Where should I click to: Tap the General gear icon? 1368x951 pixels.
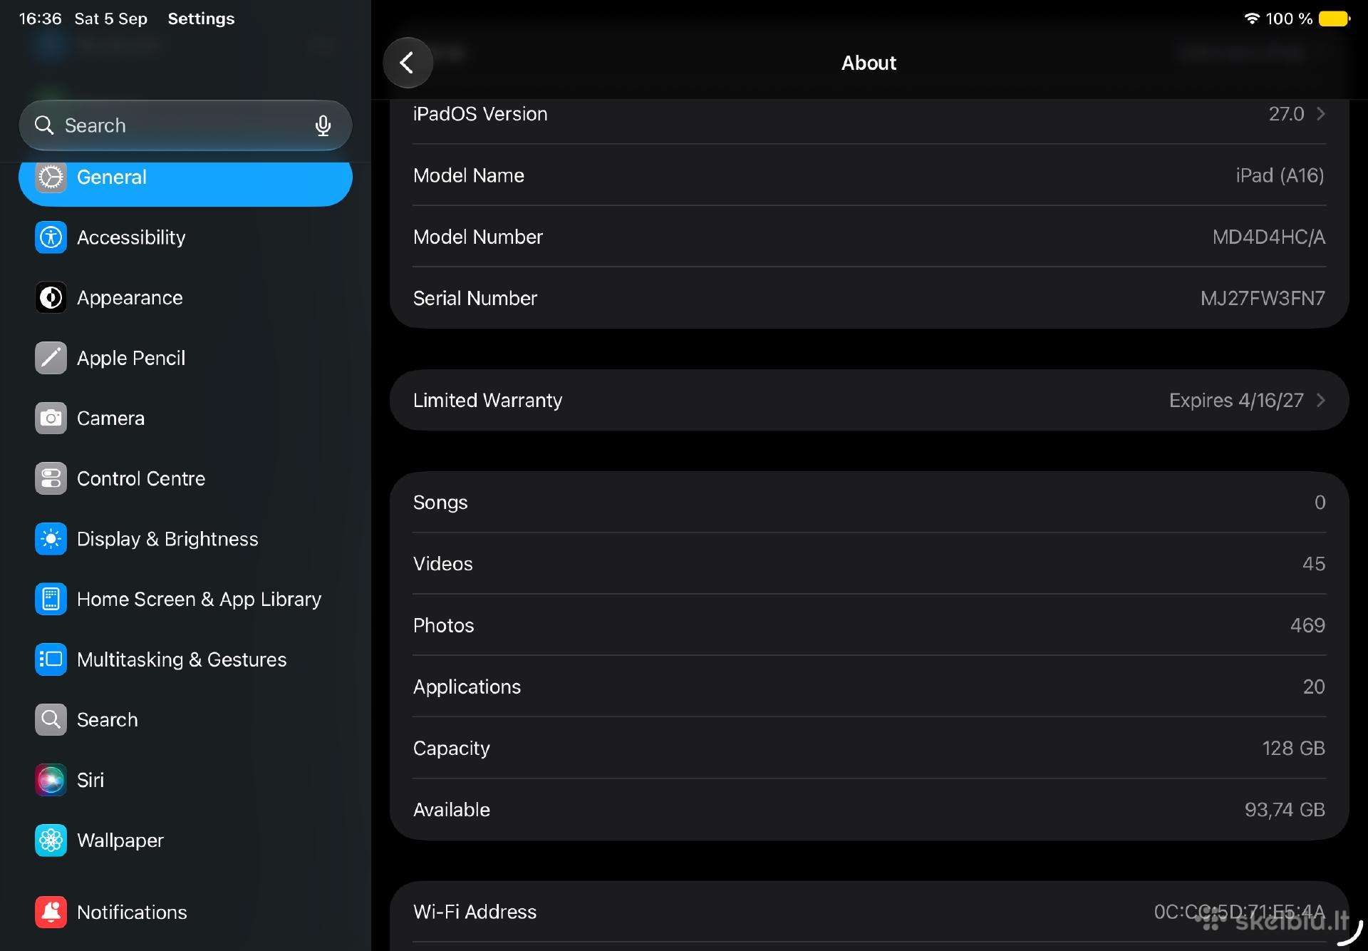click(51, 177)
